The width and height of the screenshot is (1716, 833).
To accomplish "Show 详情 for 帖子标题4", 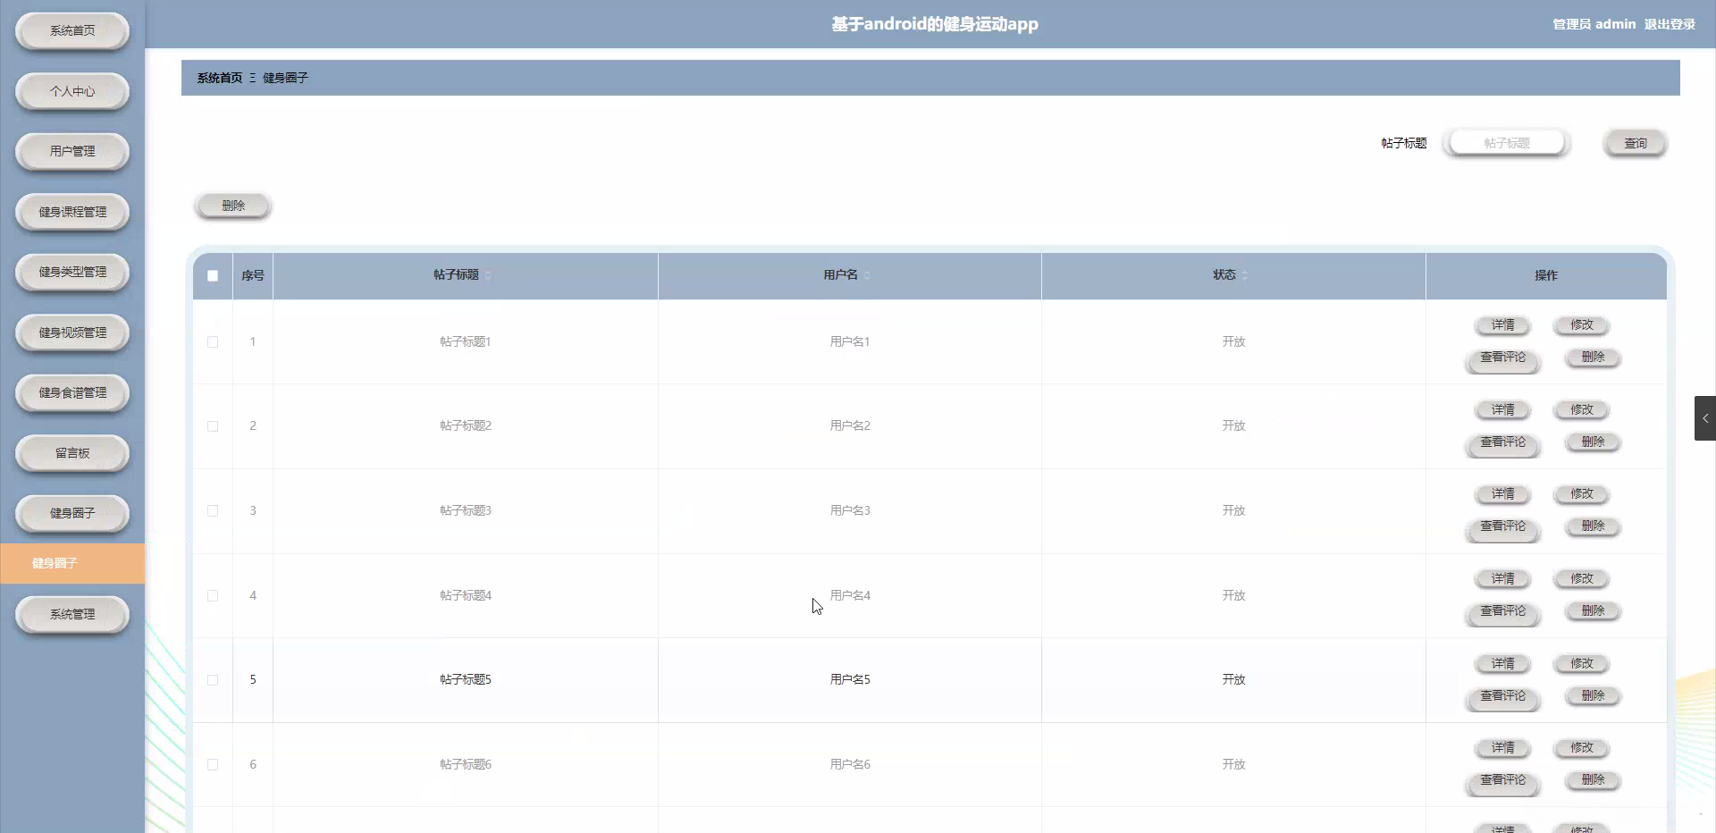I will click(1502, 579).
